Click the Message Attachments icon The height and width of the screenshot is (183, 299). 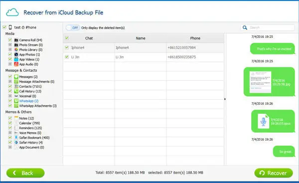(x=16, y=81)
